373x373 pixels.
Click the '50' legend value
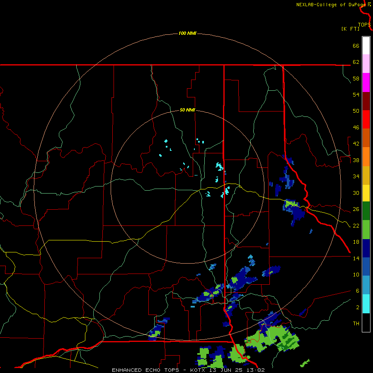pos(356,111)
